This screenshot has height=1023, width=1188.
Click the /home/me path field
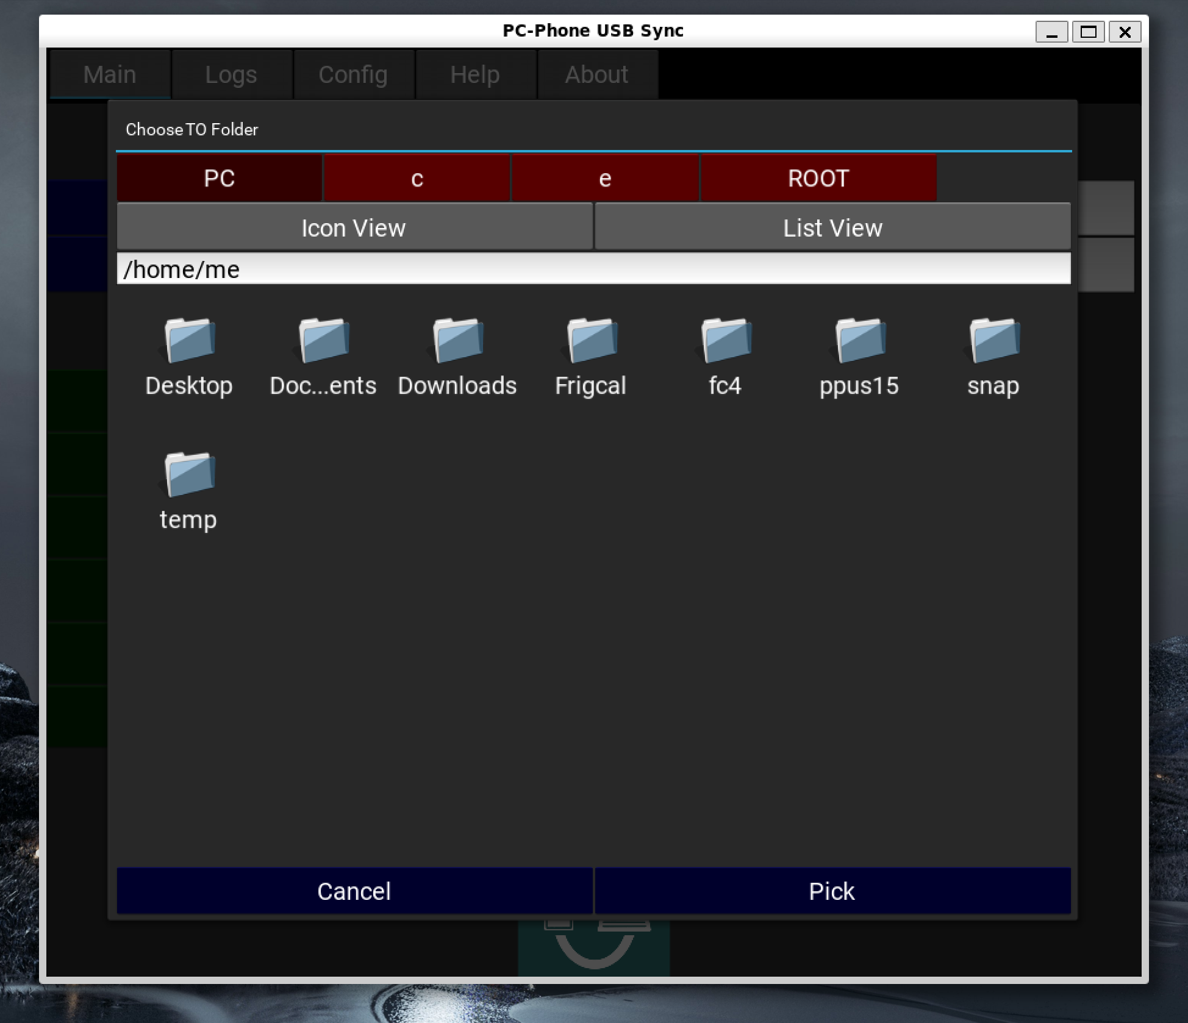[593, 269]
